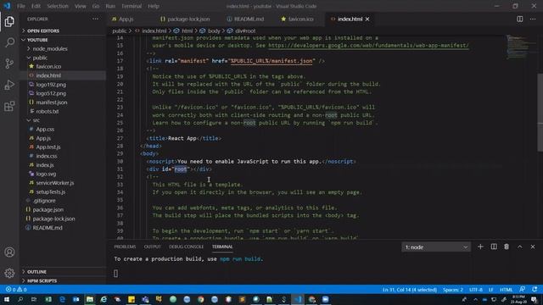Open App.css in the explorer

pyautogui.click(x=45, y=129)
